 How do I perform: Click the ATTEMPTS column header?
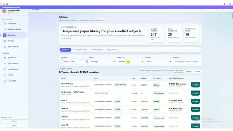pos(157,78)
